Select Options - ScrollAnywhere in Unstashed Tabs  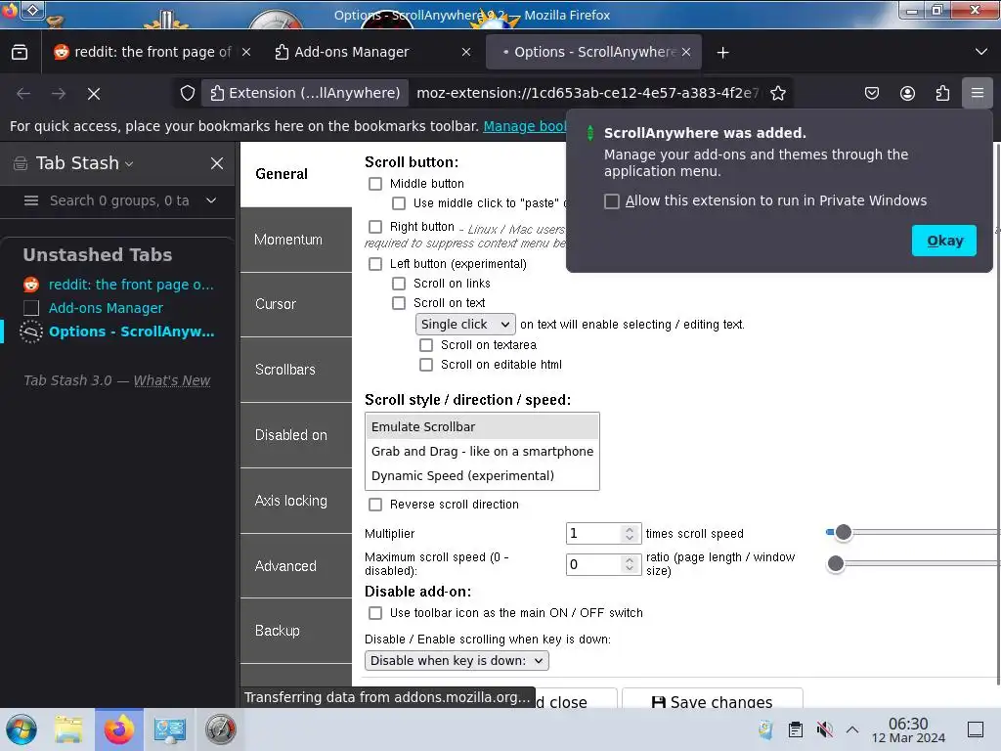pyautogui.click(x=132, y=332)
